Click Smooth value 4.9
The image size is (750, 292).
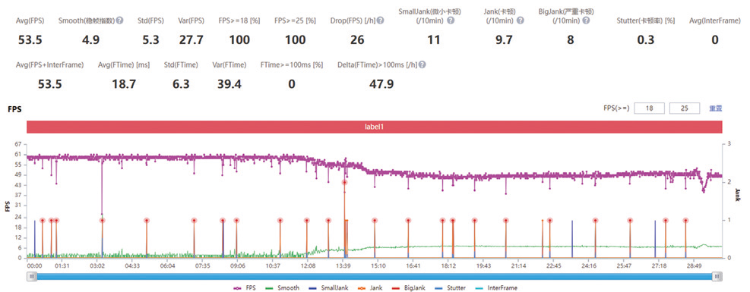click(90, 40)
